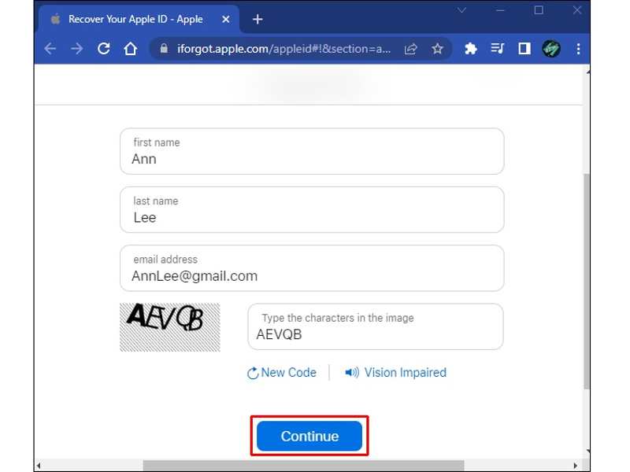Click the share page icon in address bar
The width and height of the screenshot is (630, 472).
point(410,49)
